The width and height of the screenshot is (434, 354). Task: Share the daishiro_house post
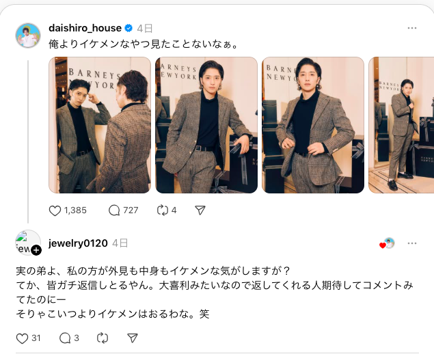click(x=200, y=210)
